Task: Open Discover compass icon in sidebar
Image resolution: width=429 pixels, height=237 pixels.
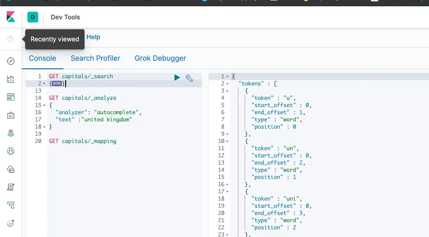Action: click(11, 61)
